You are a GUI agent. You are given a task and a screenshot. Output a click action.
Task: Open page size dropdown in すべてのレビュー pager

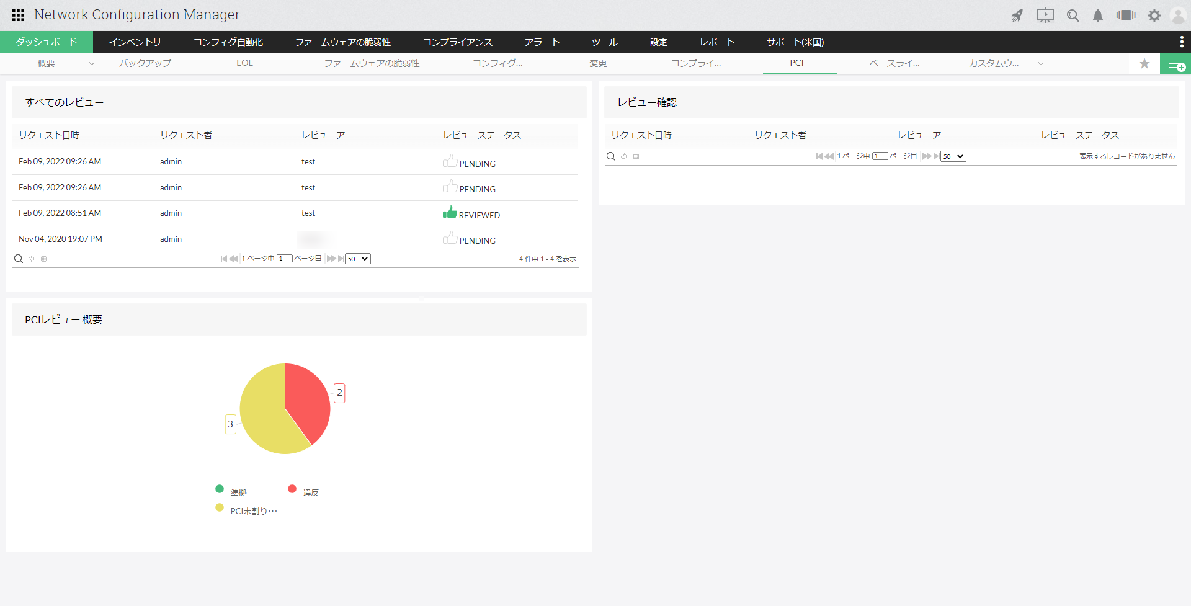[x=358, y=259]
